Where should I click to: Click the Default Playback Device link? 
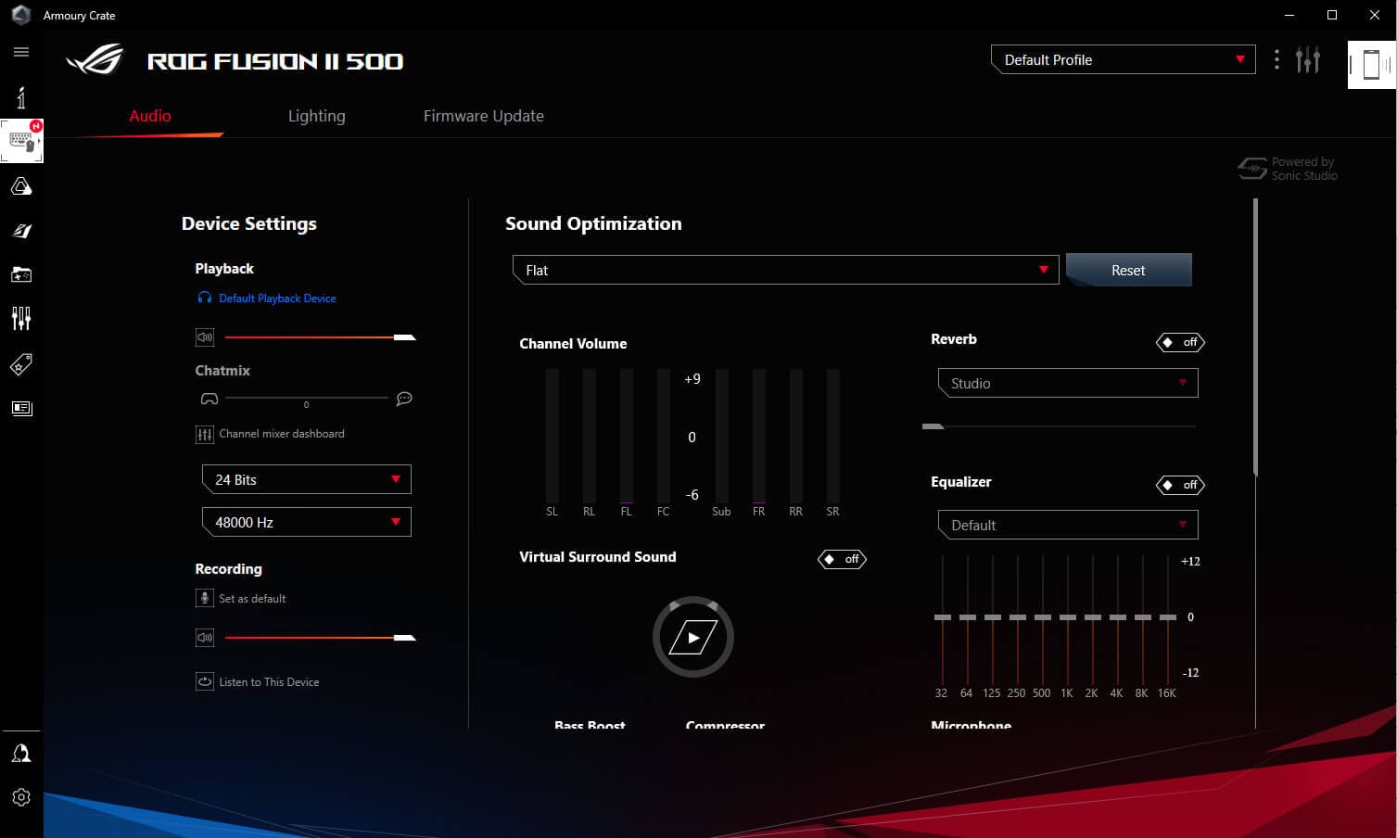pyautogui.click(x=277, y=298)
